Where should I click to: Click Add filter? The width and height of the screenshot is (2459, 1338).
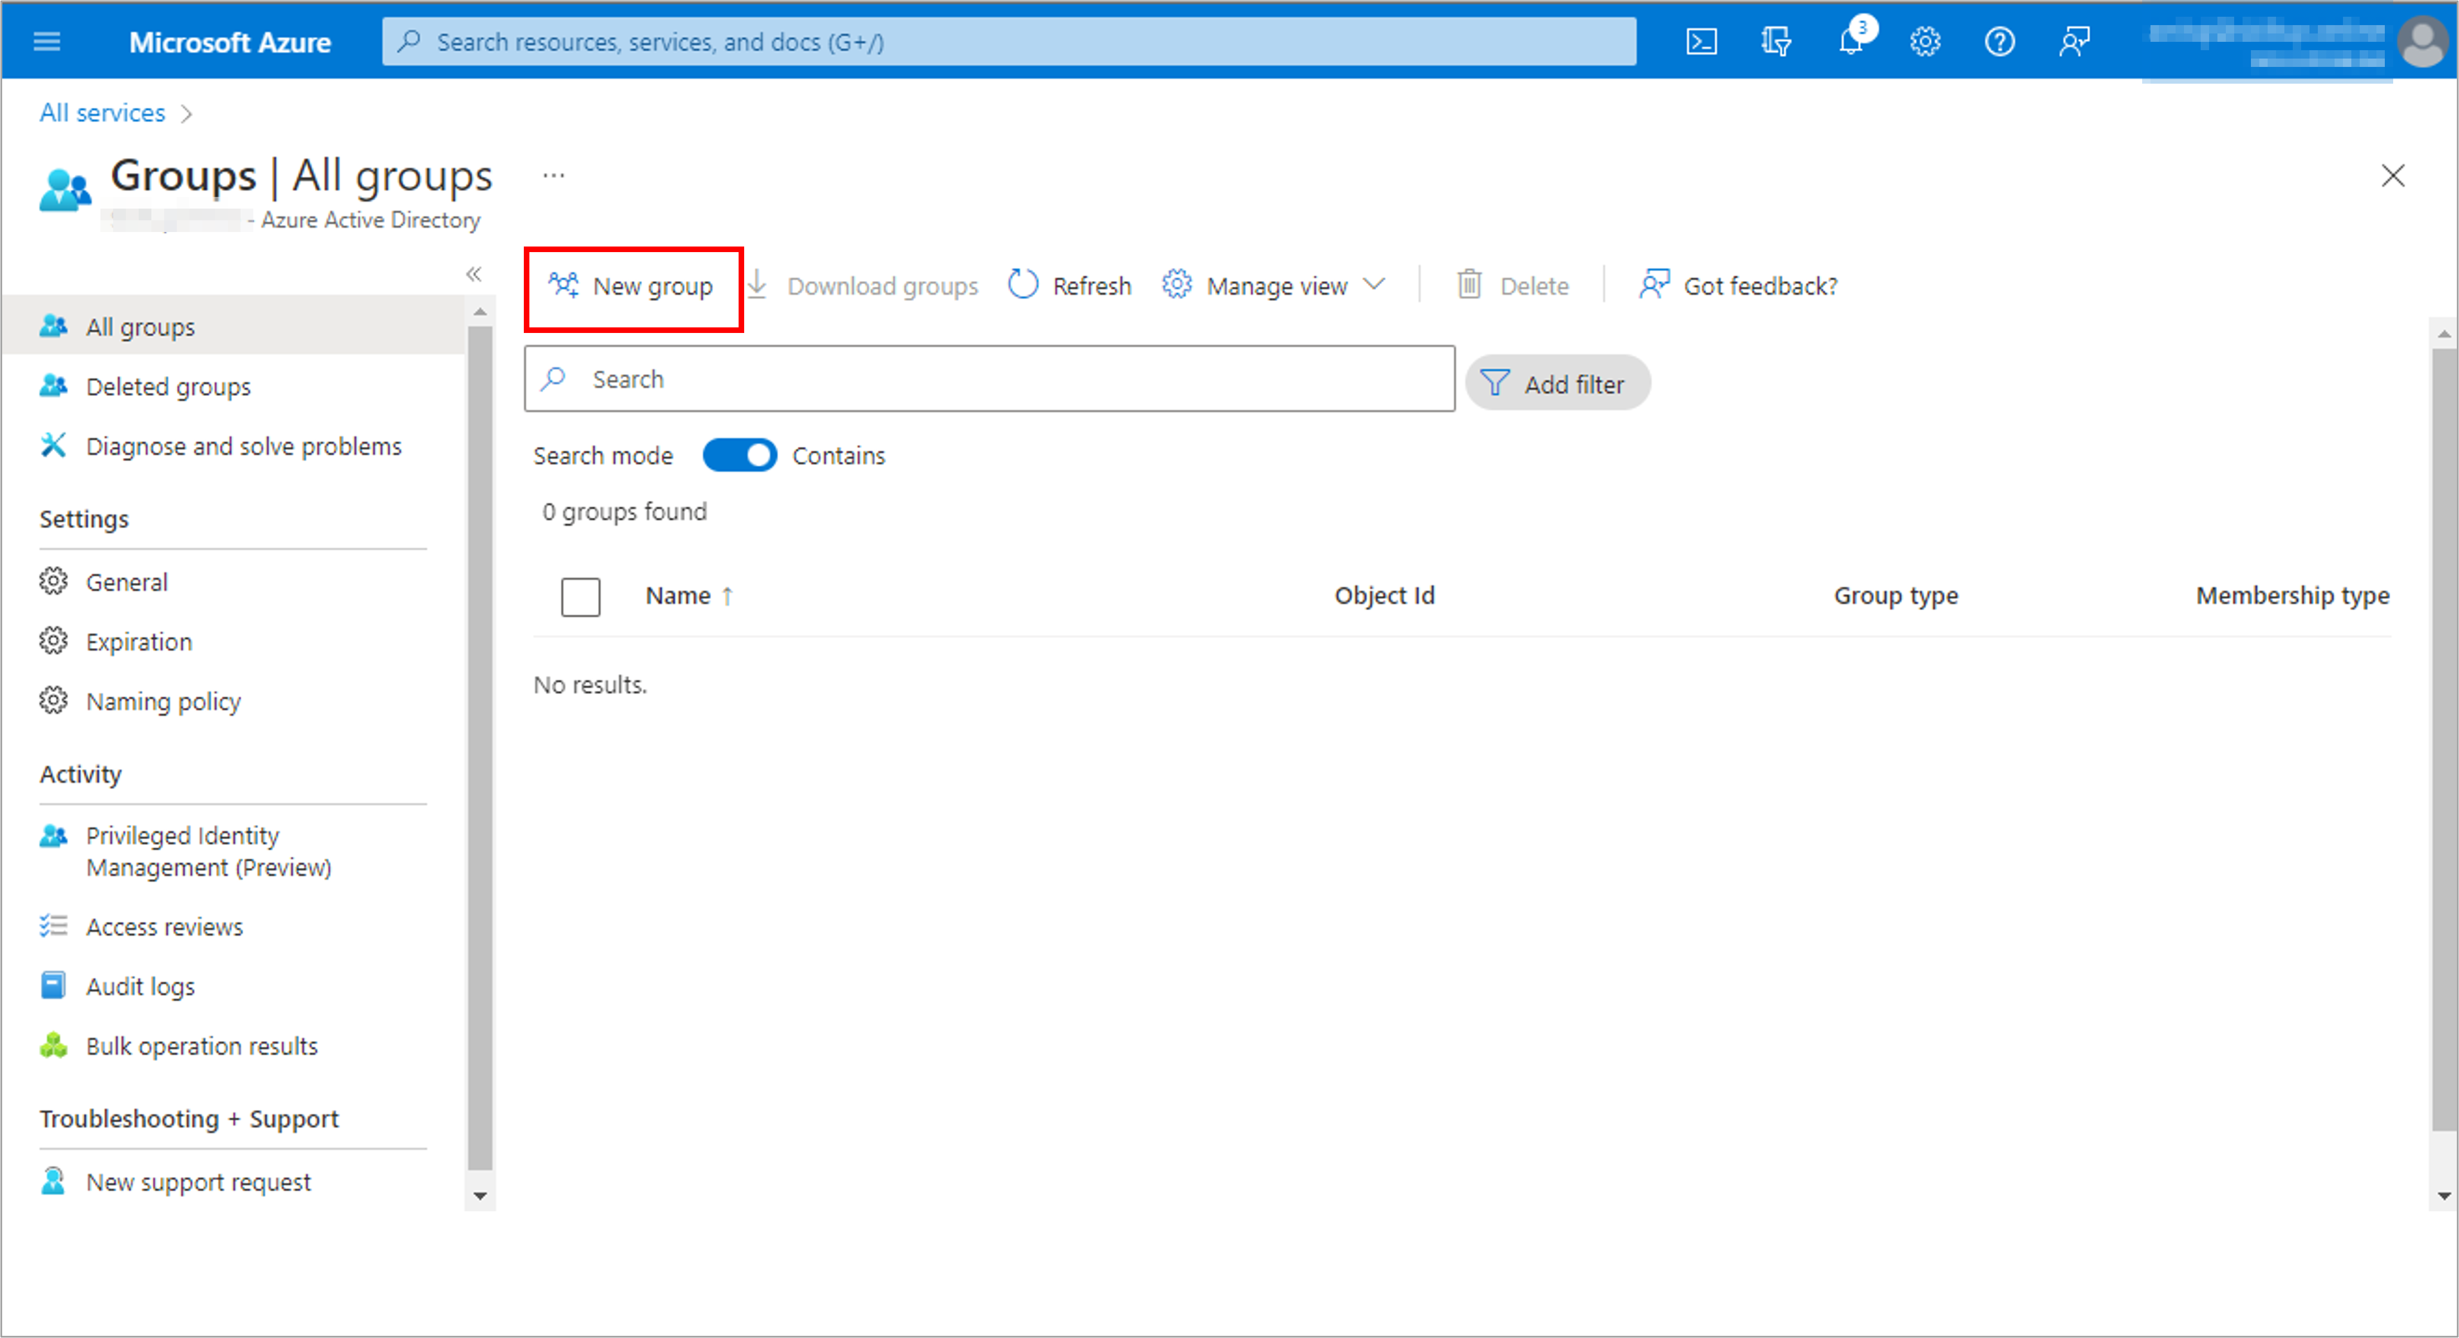(x=1557, y=384)
